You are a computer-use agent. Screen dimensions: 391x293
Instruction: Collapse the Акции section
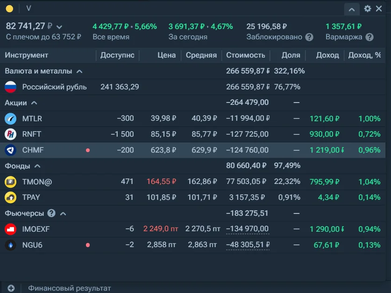point(34,103)
